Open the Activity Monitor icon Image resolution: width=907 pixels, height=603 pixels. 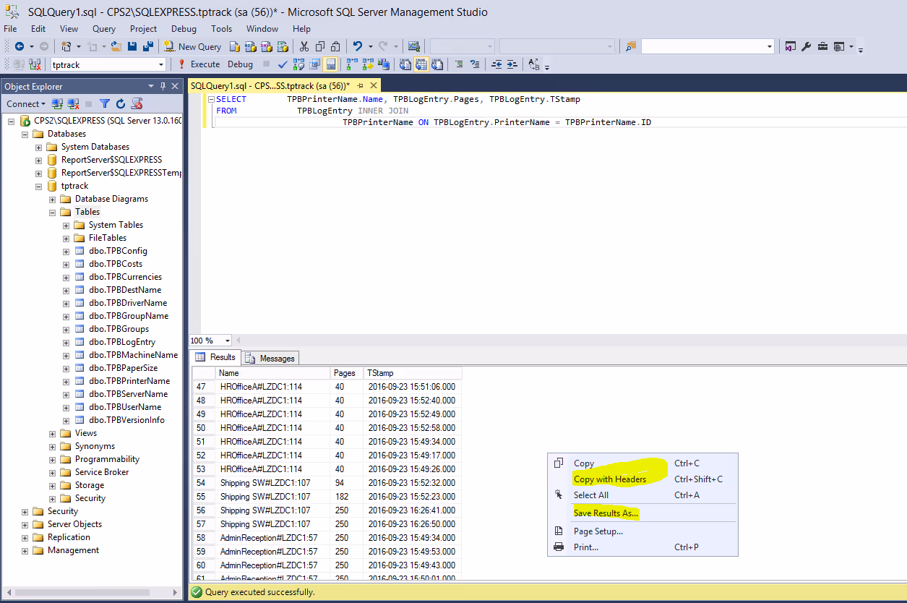click(x=413, y=46)
